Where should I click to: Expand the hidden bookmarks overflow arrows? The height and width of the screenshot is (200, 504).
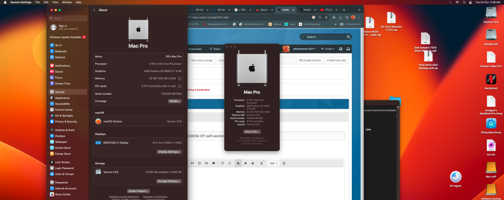335,24
